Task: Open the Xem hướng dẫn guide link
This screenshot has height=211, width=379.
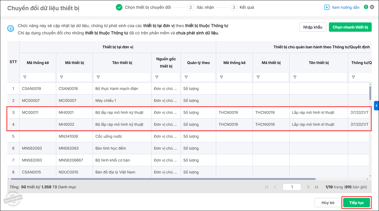Action: tap(342, 7)
